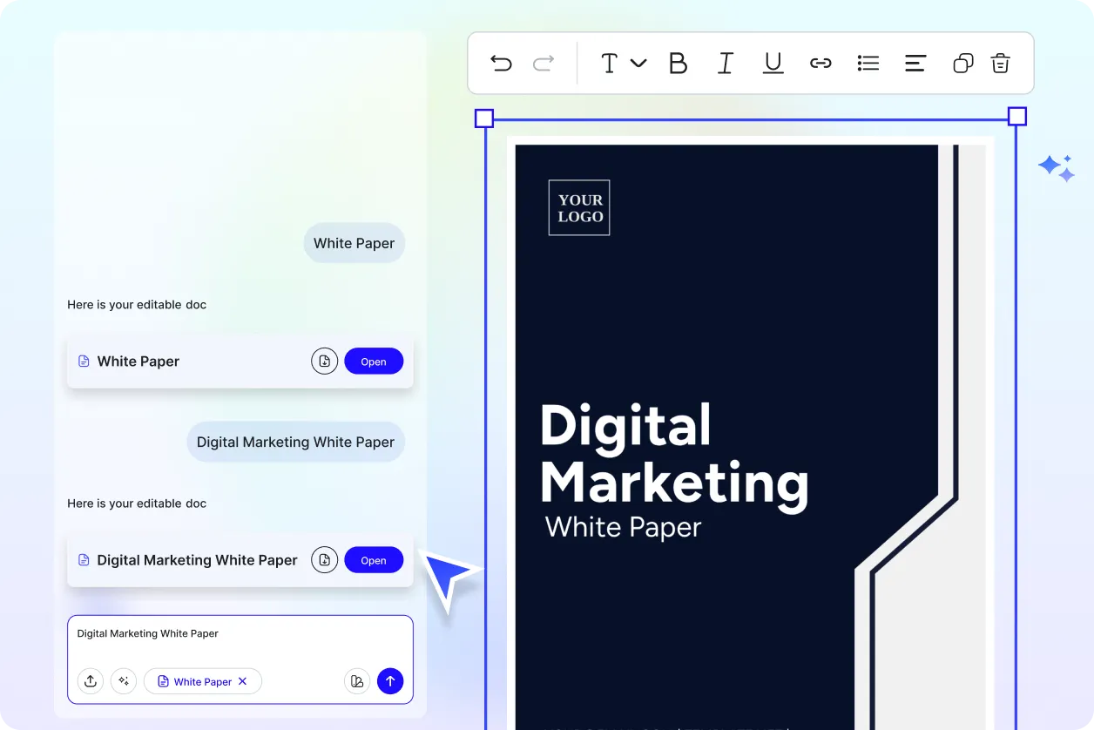Delete the selected element with trash icon
Viewport: 1094px width, 730px height.
coord(1000,63)
